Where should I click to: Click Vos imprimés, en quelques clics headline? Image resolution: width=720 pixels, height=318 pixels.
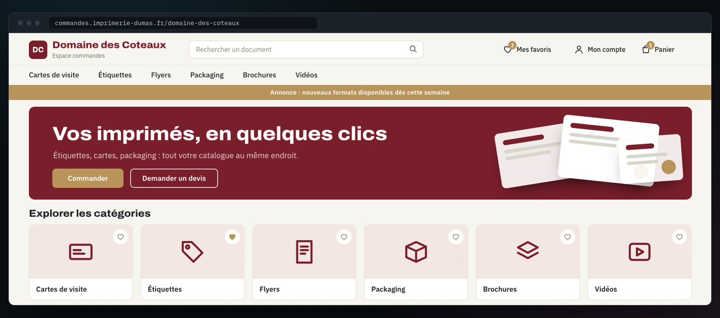[220, 134]
